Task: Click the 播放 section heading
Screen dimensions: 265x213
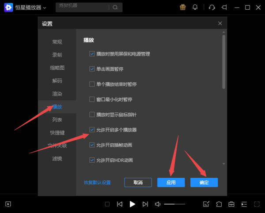Action: pos(89,40)
